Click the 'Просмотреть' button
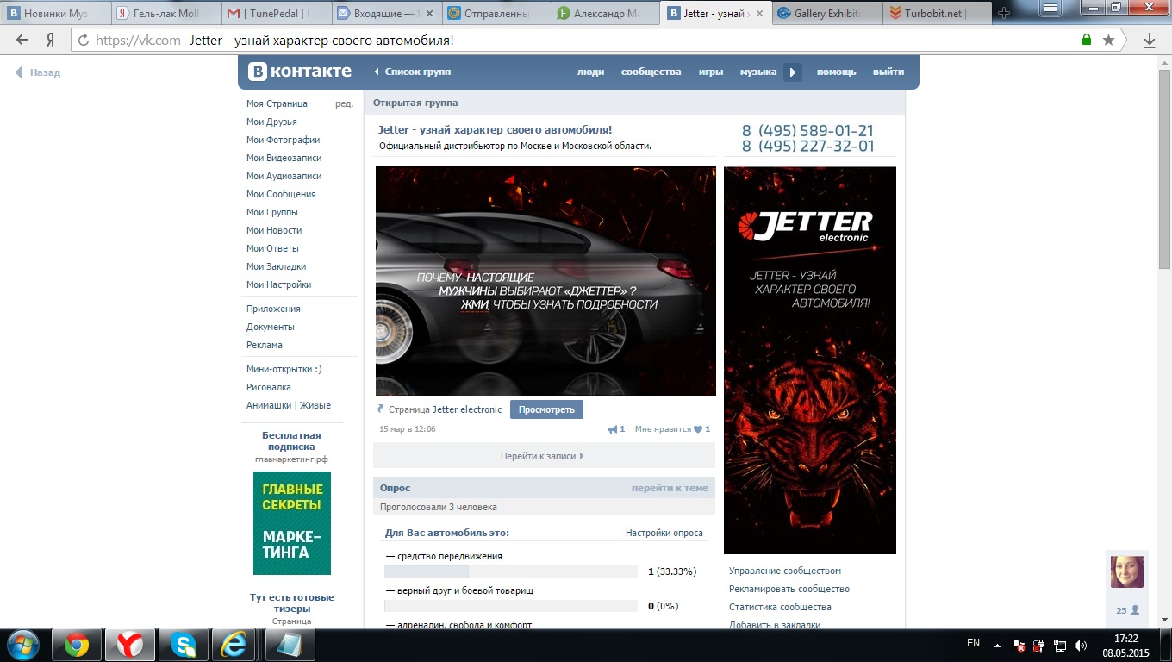This screenshot has width=1172, height=662. [x=546, y=409]
